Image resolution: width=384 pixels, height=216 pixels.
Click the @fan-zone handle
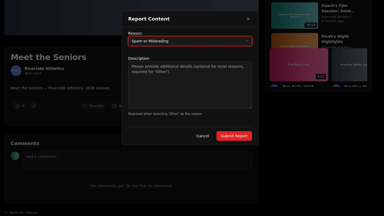(33, 73)
